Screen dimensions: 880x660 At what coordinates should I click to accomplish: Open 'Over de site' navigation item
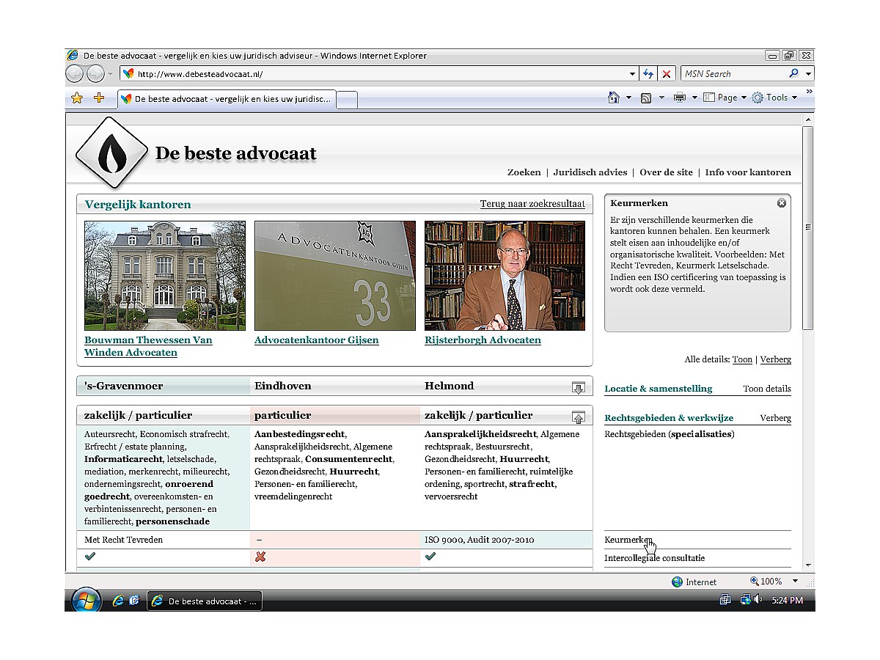point(666,172)
